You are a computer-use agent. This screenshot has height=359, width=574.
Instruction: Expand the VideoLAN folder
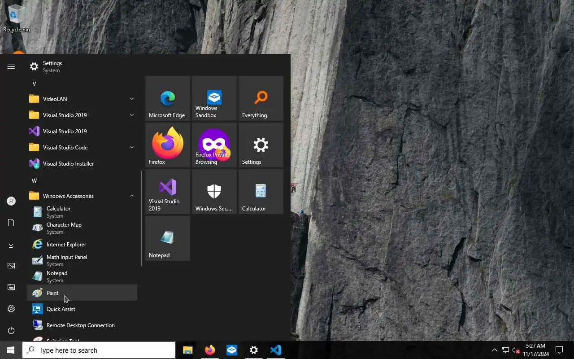[x=82, y=99]
